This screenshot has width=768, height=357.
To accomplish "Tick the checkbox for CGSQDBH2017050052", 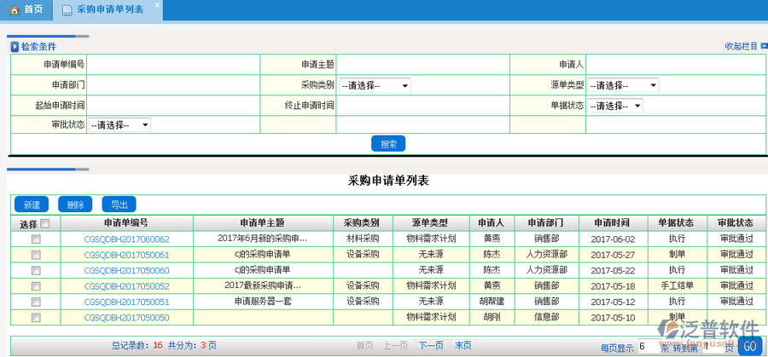I will pos(36,286).
